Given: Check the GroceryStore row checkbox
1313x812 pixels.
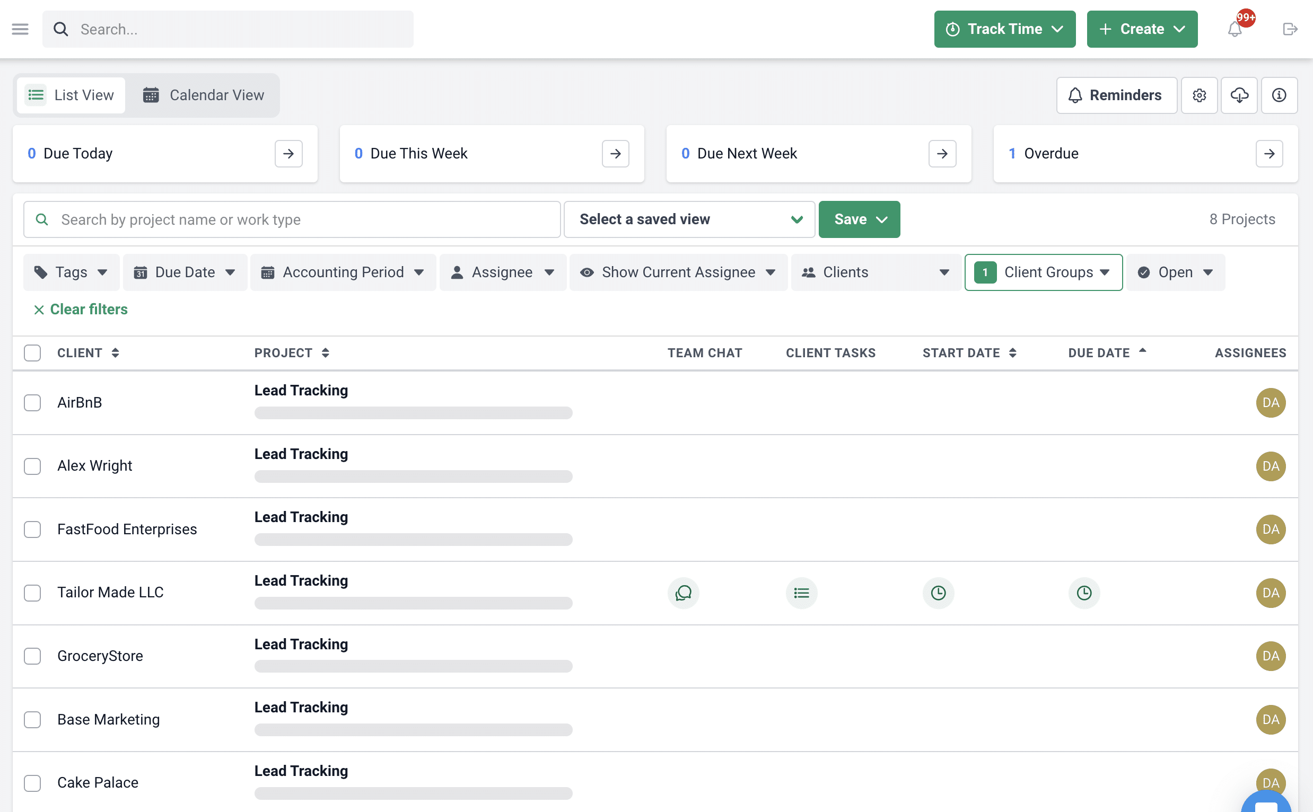Looking at the screenshot, I should pos(32,656).
